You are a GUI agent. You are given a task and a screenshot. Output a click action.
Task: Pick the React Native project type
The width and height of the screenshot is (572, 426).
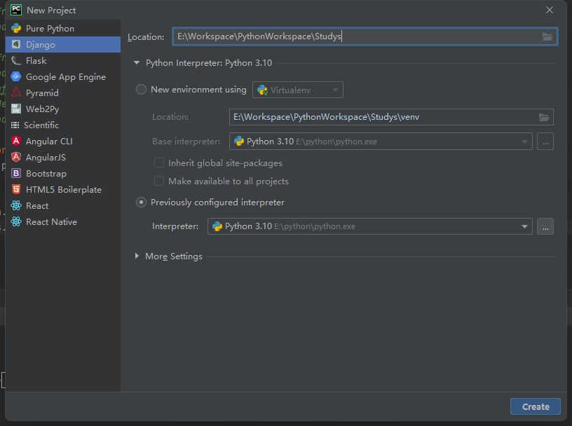pos(63,221)
